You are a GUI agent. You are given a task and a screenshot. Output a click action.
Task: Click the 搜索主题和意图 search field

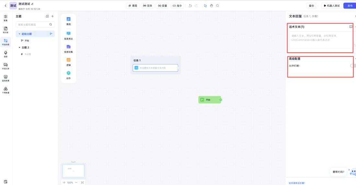tap(33, 25)
